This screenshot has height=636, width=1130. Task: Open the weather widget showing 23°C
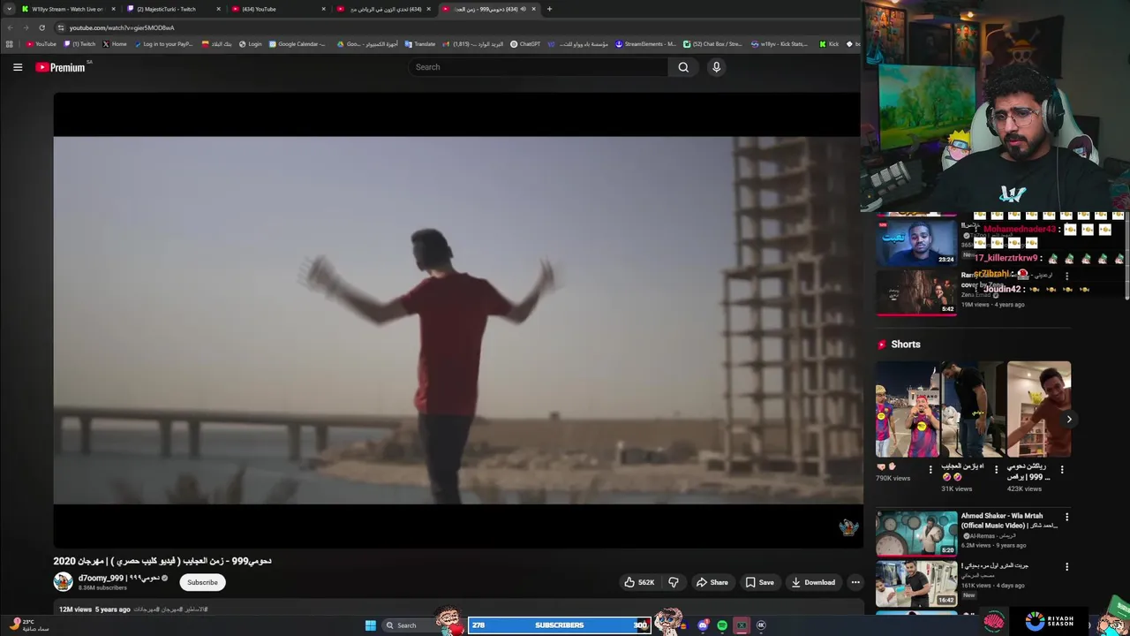click(29, 625)
